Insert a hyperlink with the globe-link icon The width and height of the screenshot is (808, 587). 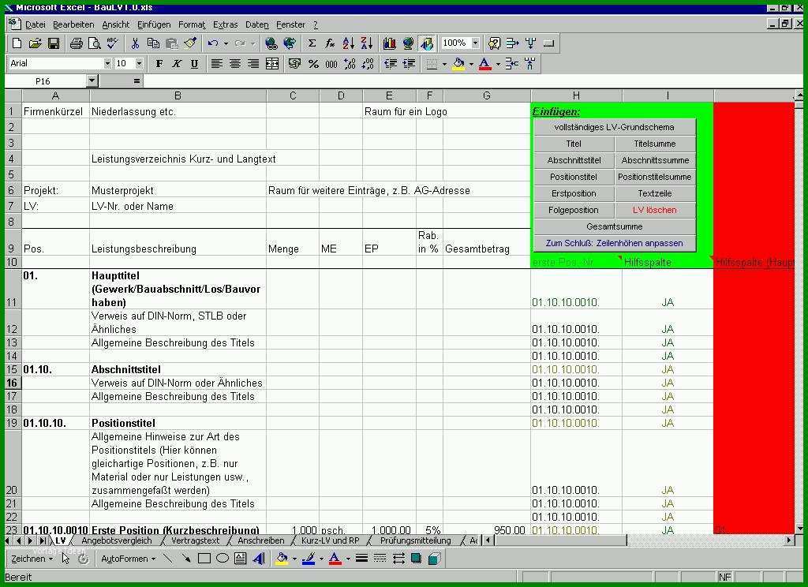271,43
